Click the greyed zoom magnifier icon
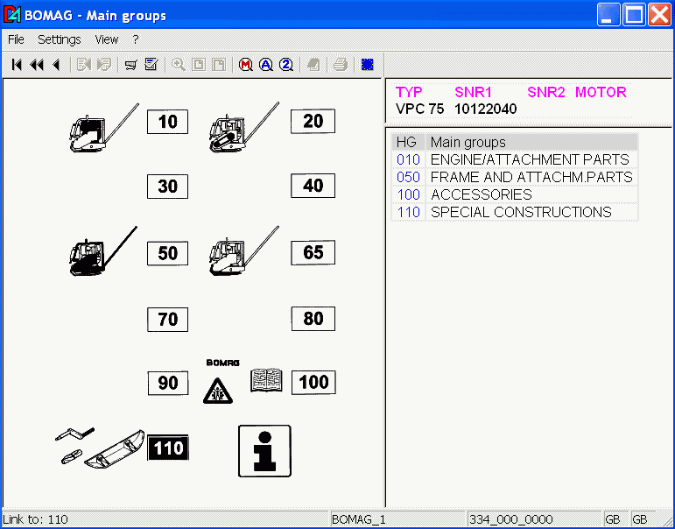Viewport: 675px width, 529px height. 179,65
